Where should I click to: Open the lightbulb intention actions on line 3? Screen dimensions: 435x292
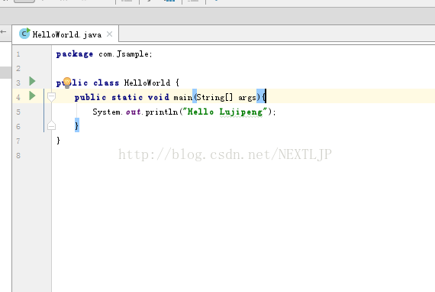point(67,83)
